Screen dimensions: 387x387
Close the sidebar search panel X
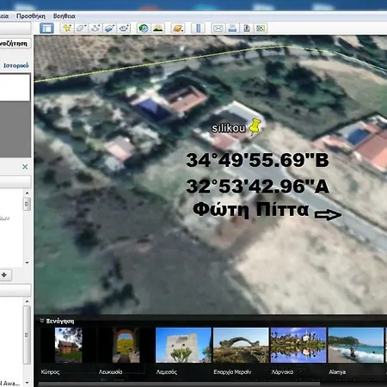pyautogui.click(x=25, y=167)
